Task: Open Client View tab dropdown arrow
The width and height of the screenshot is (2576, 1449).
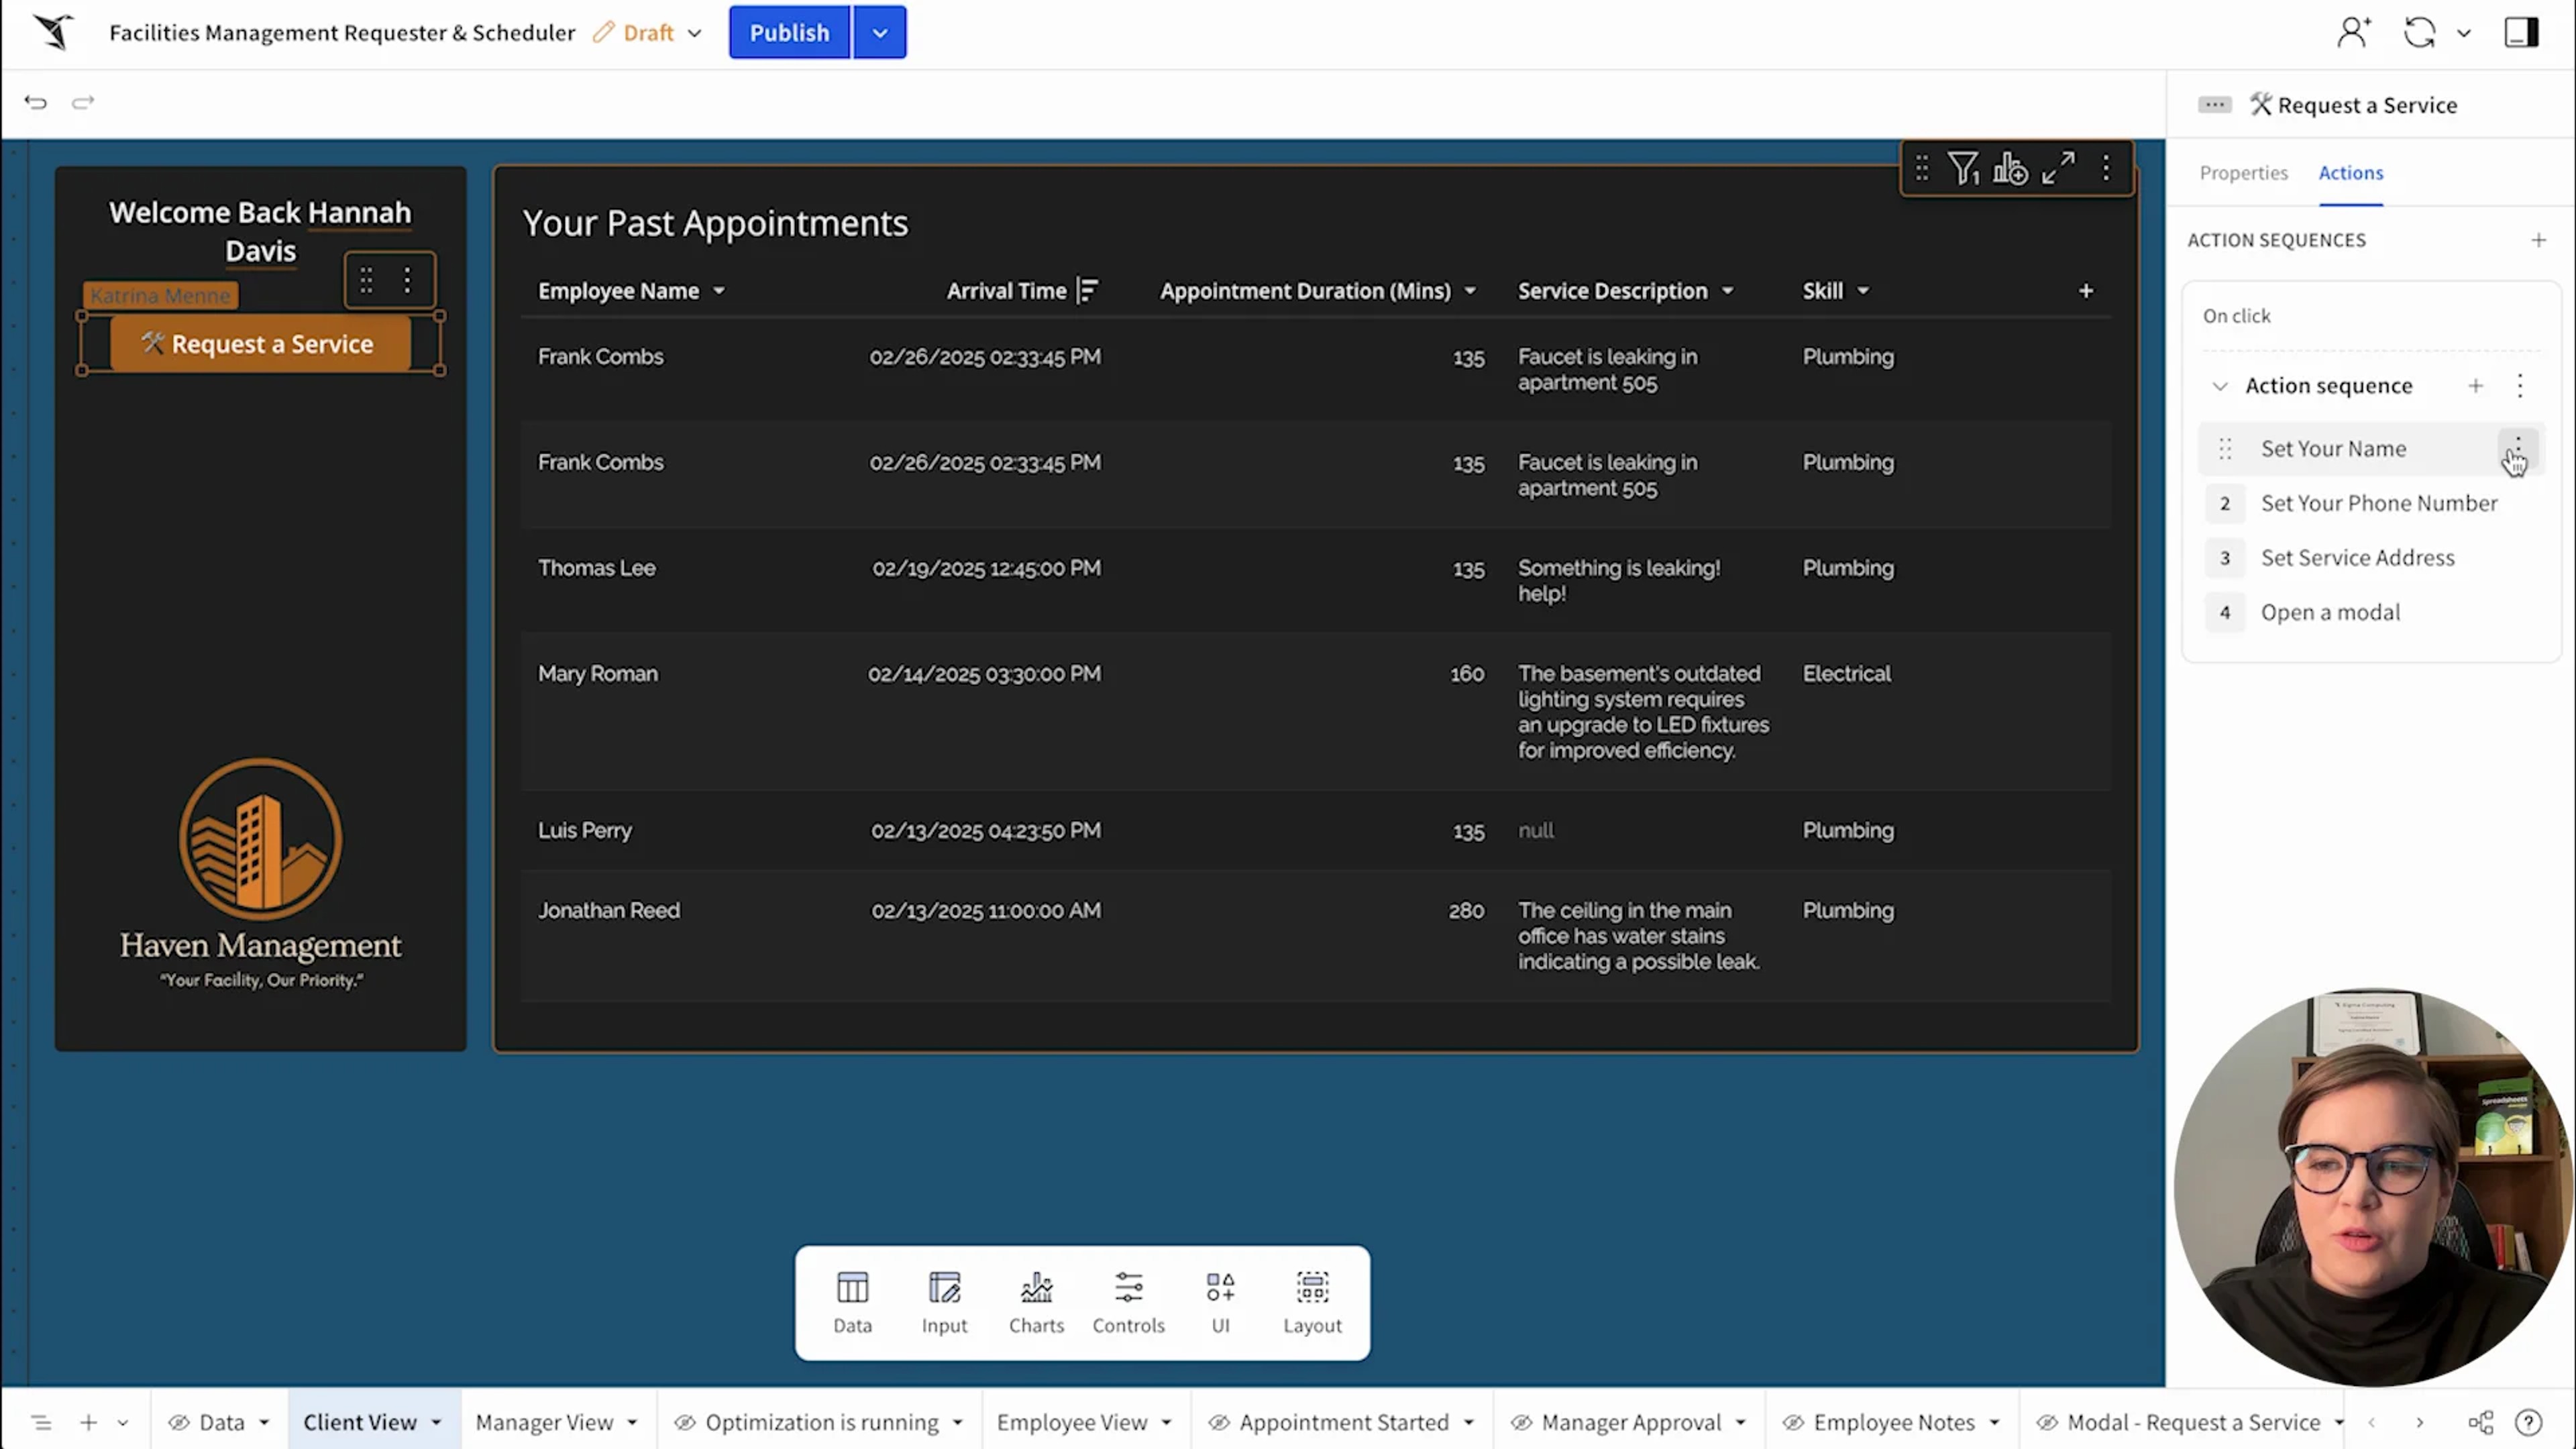Action: pos(436,1422)
